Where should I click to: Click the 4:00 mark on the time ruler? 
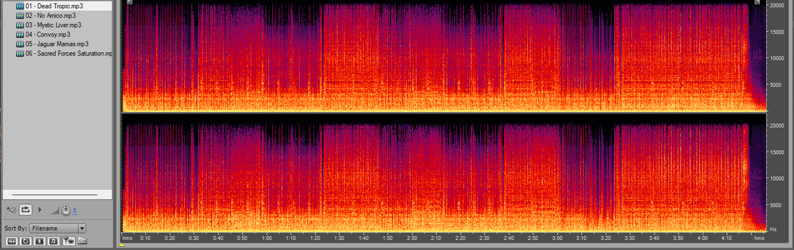click(702, 238)
